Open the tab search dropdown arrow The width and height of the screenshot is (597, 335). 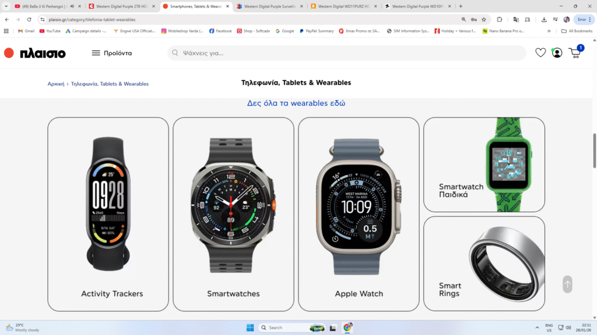point(6,6)
